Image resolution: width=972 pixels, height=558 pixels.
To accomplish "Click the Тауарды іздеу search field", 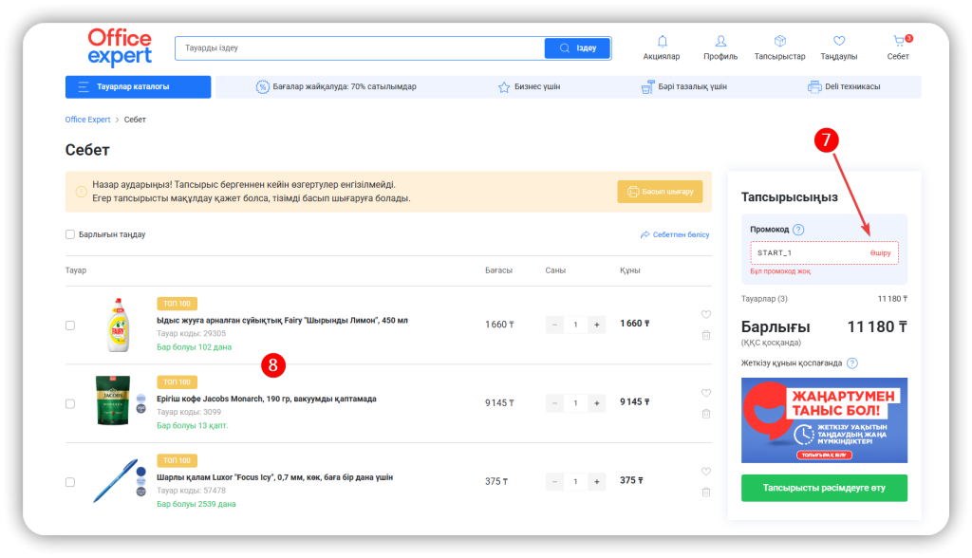I will pyautogui.click(x=361, y=48).
